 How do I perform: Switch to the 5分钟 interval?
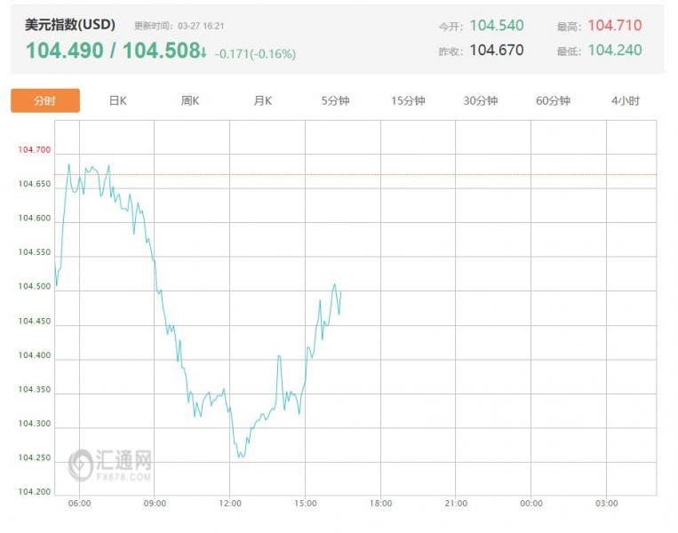(335, 101)
